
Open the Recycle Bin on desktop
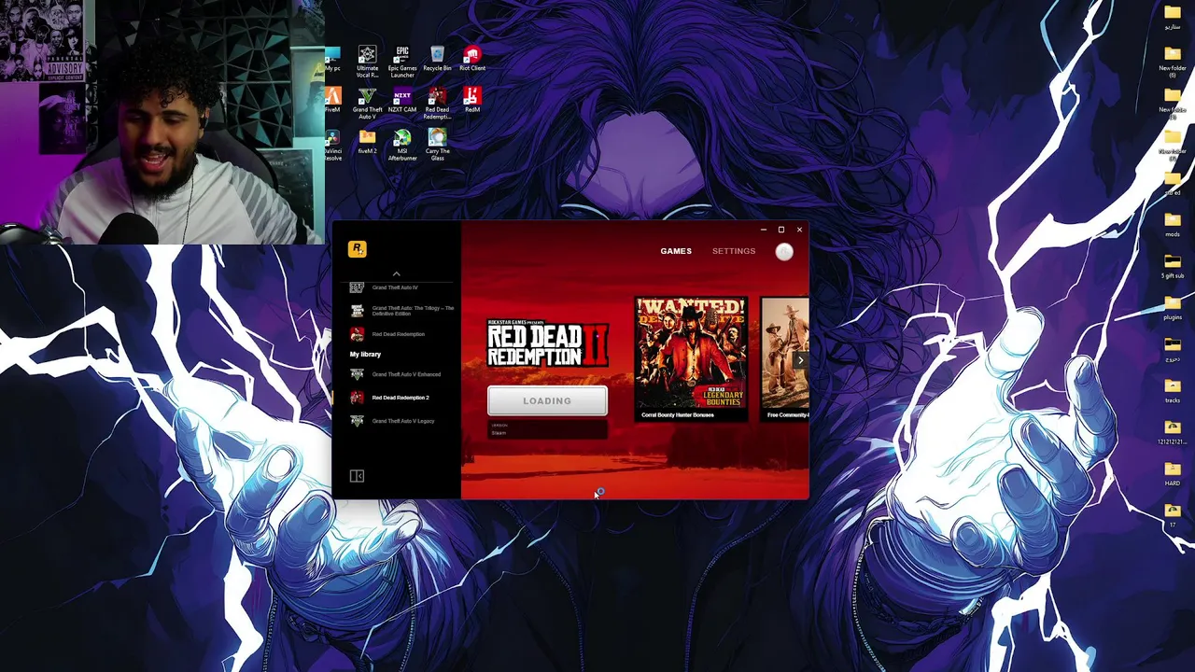coord(437,59)
